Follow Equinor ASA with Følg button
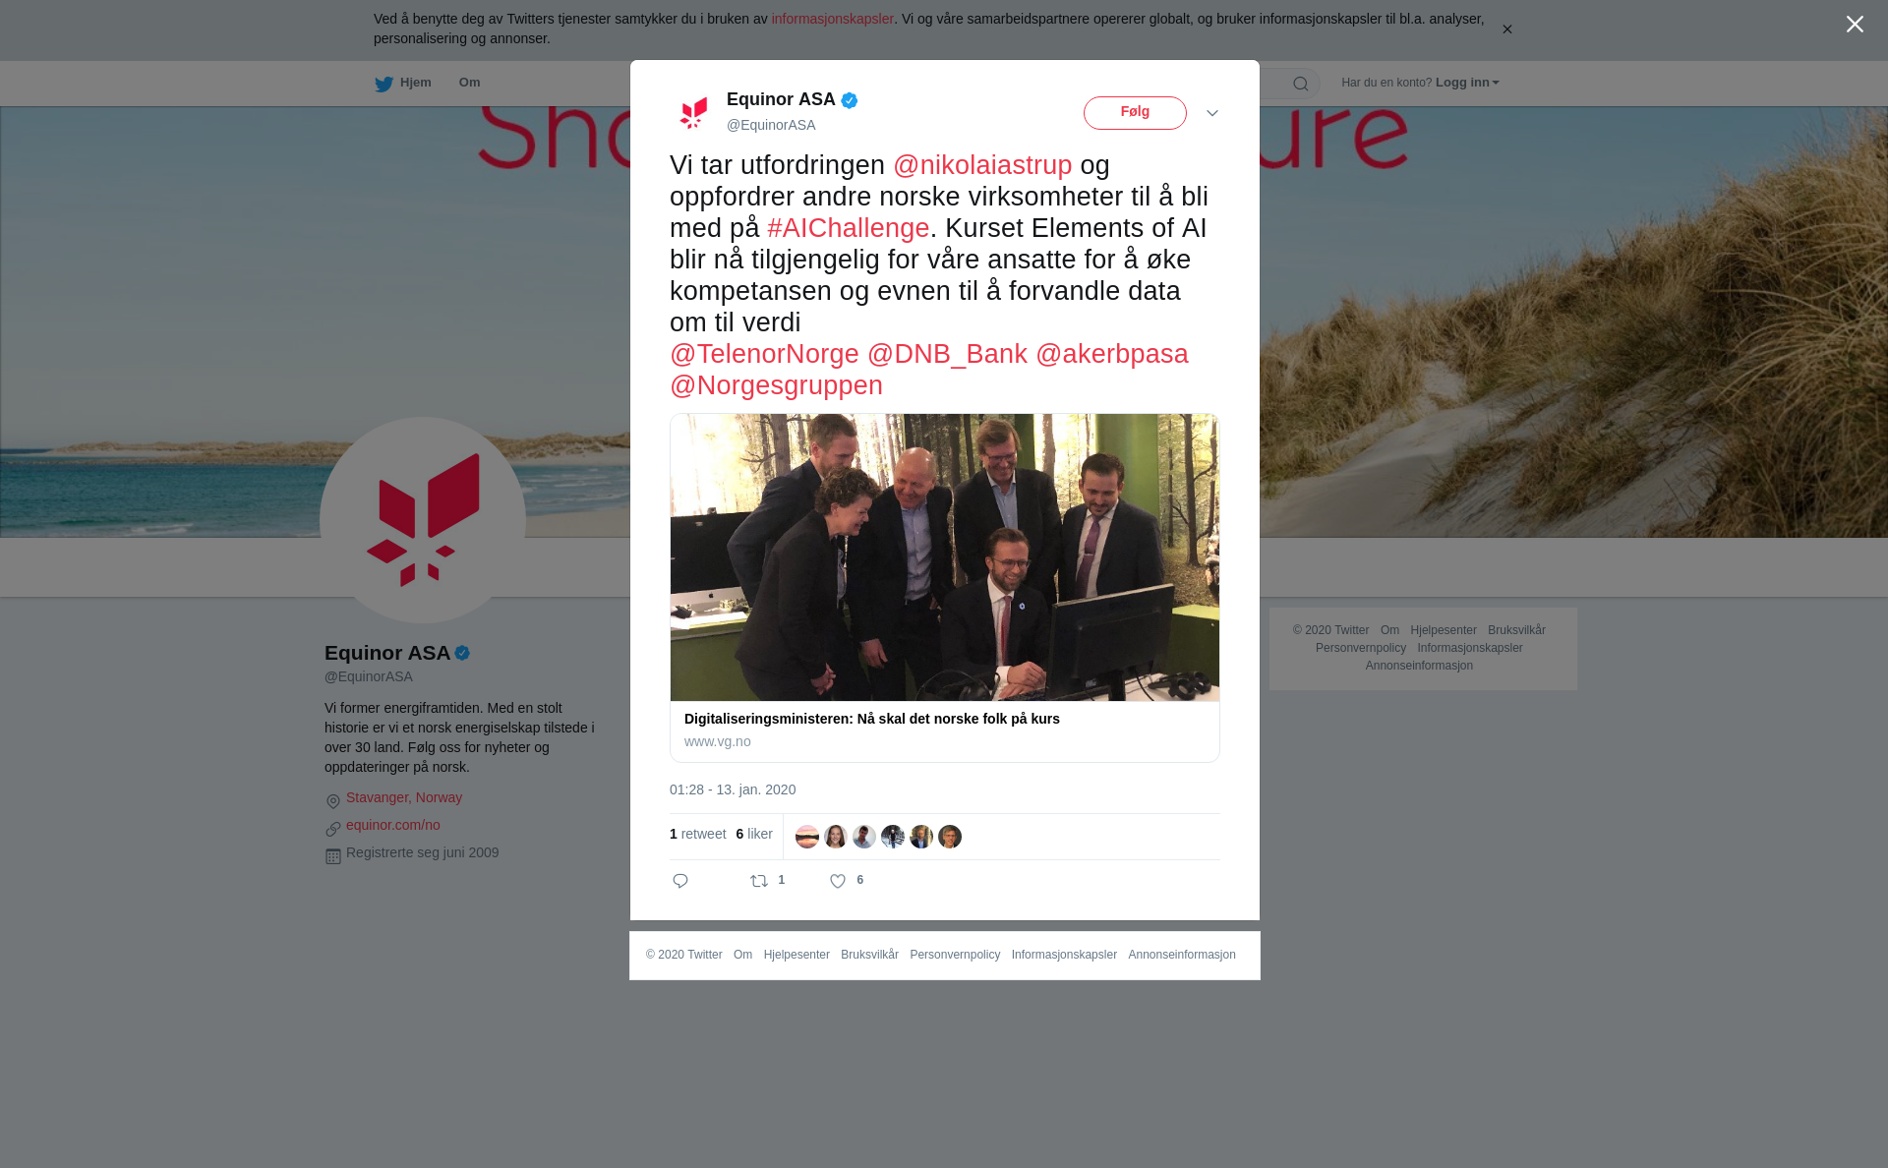The width and height of the screenshot is (1888, 1168). pyautogui.click(x=1135, y=113)
